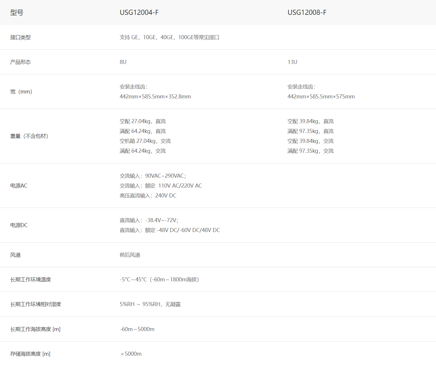Click the text 交流输入：90VAC~290VAC
436x365 pixels.
(x=152, y=176)
